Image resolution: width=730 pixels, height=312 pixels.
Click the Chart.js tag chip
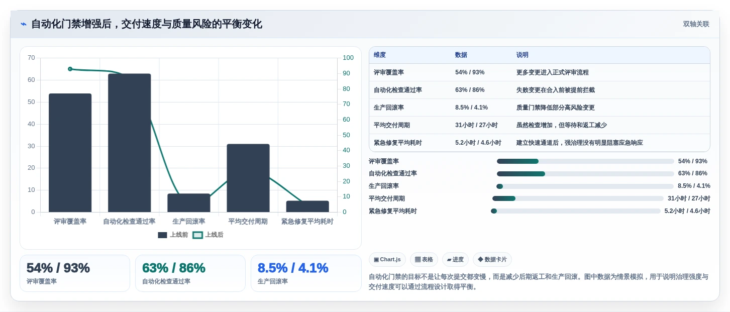[x=387, y=260]
